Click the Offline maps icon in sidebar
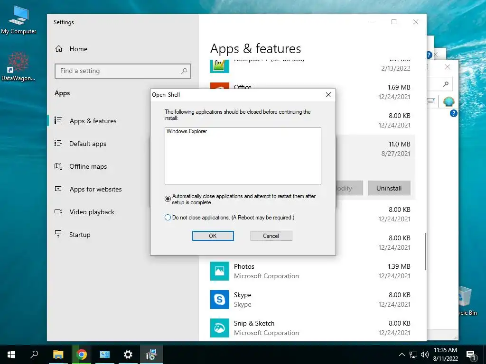Viewport: 486px width, 364px height. click(58, 166)
